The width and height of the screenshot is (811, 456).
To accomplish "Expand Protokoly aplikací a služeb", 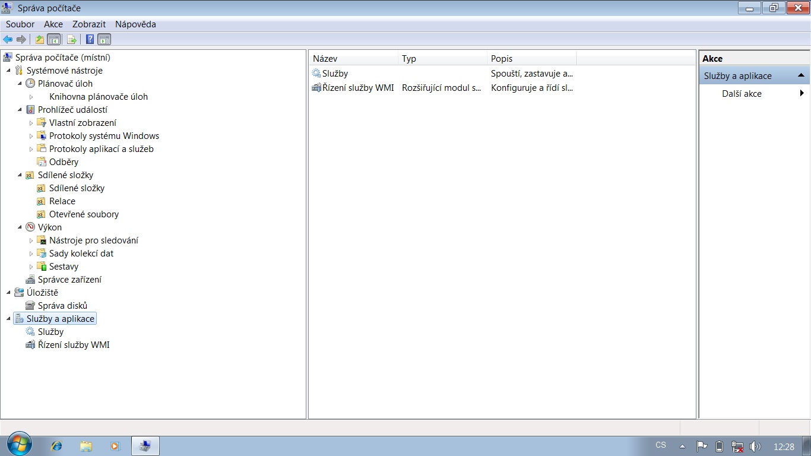I will pos(31,149).
